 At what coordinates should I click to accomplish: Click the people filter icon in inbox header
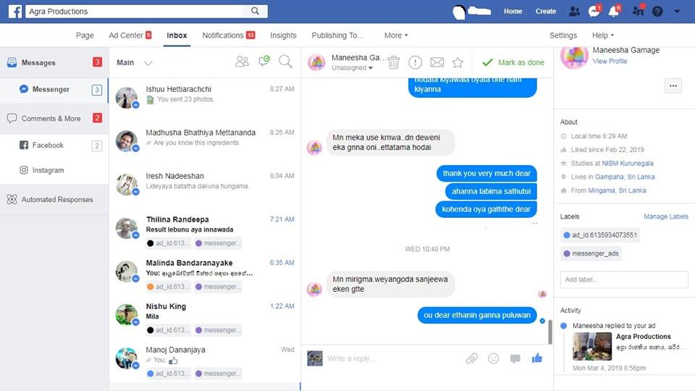[242, 62]
